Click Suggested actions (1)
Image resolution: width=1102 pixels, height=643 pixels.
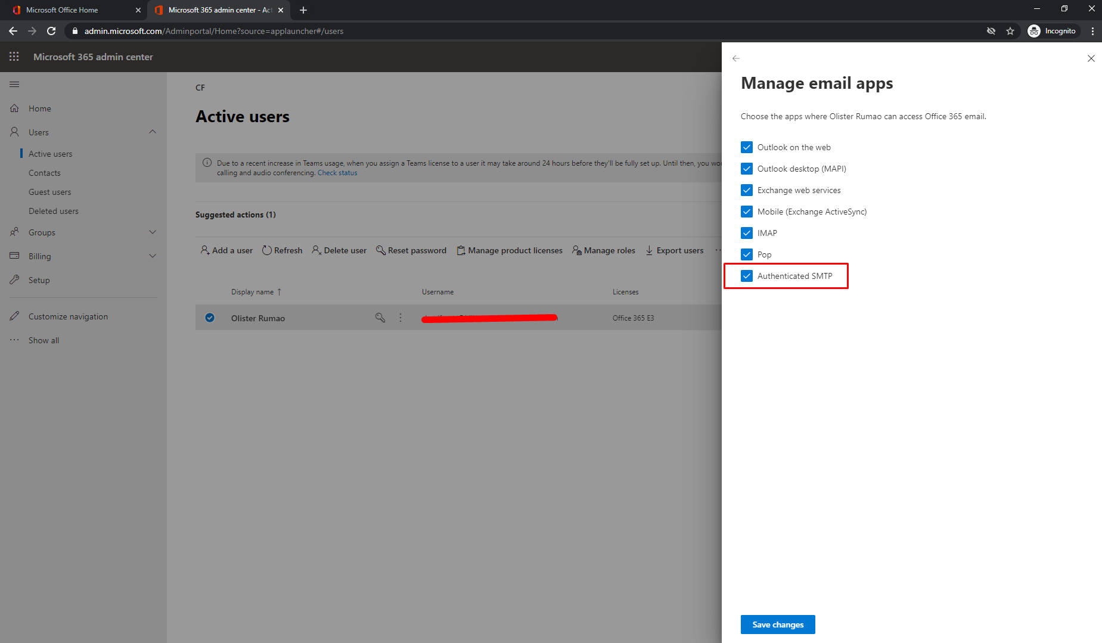pos(235,215)
